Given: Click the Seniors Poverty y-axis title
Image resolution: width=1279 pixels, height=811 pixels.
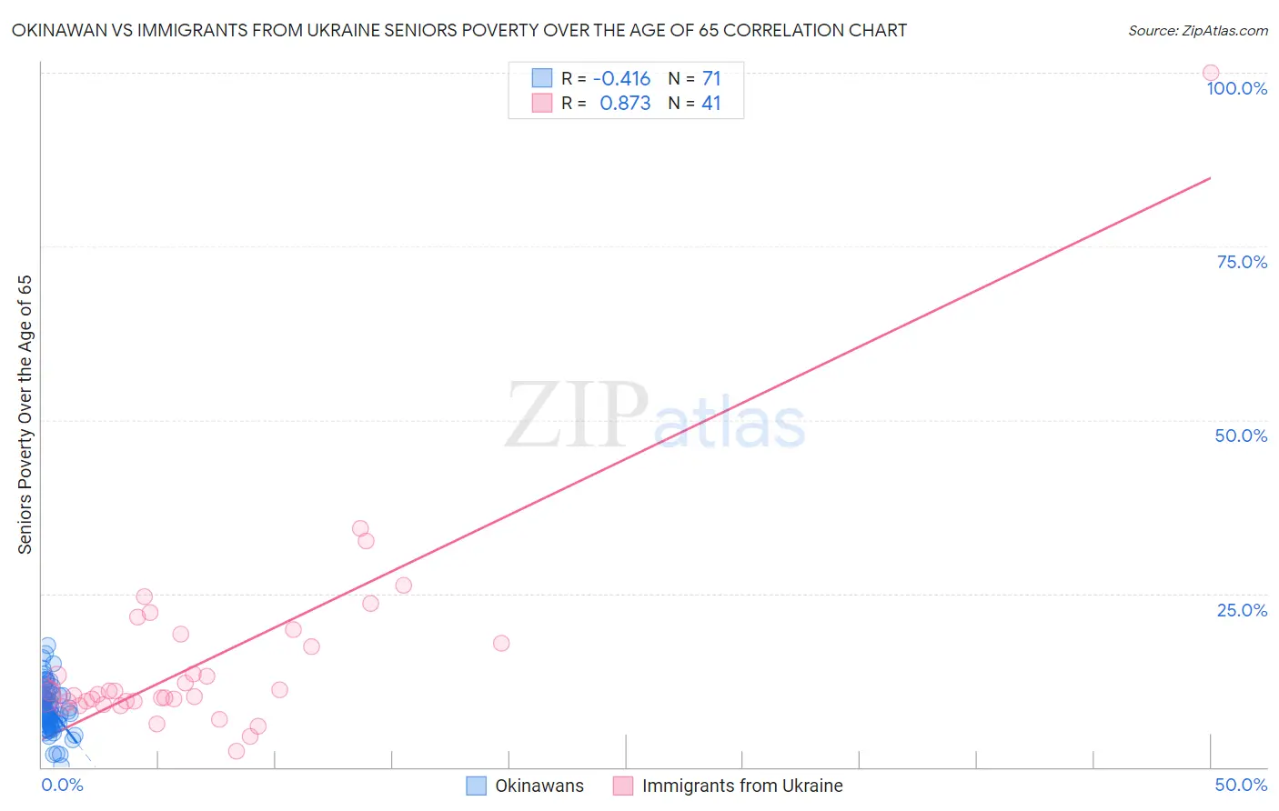Looking at the screenshot, I should tap(25, 415).
